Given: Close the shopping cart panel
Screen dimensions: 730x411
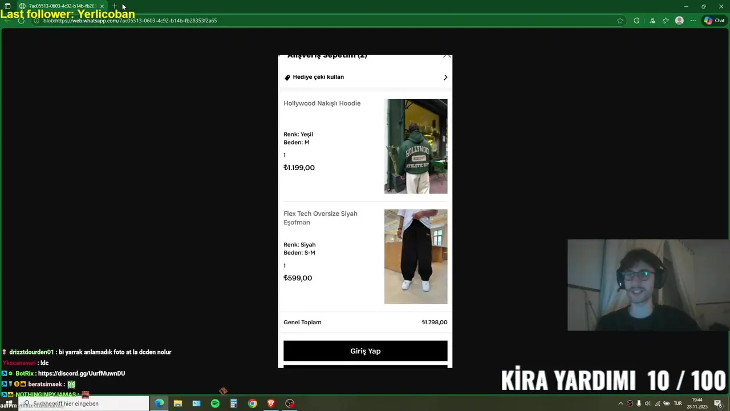Looking at the screenshot, I should (x=447, y=57).
